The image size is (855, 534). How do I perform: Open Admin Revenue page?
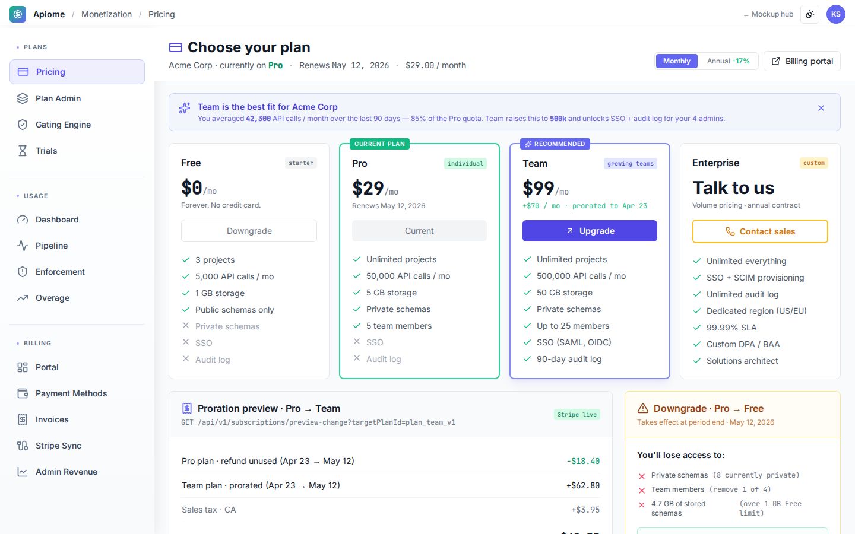(77, 472)
